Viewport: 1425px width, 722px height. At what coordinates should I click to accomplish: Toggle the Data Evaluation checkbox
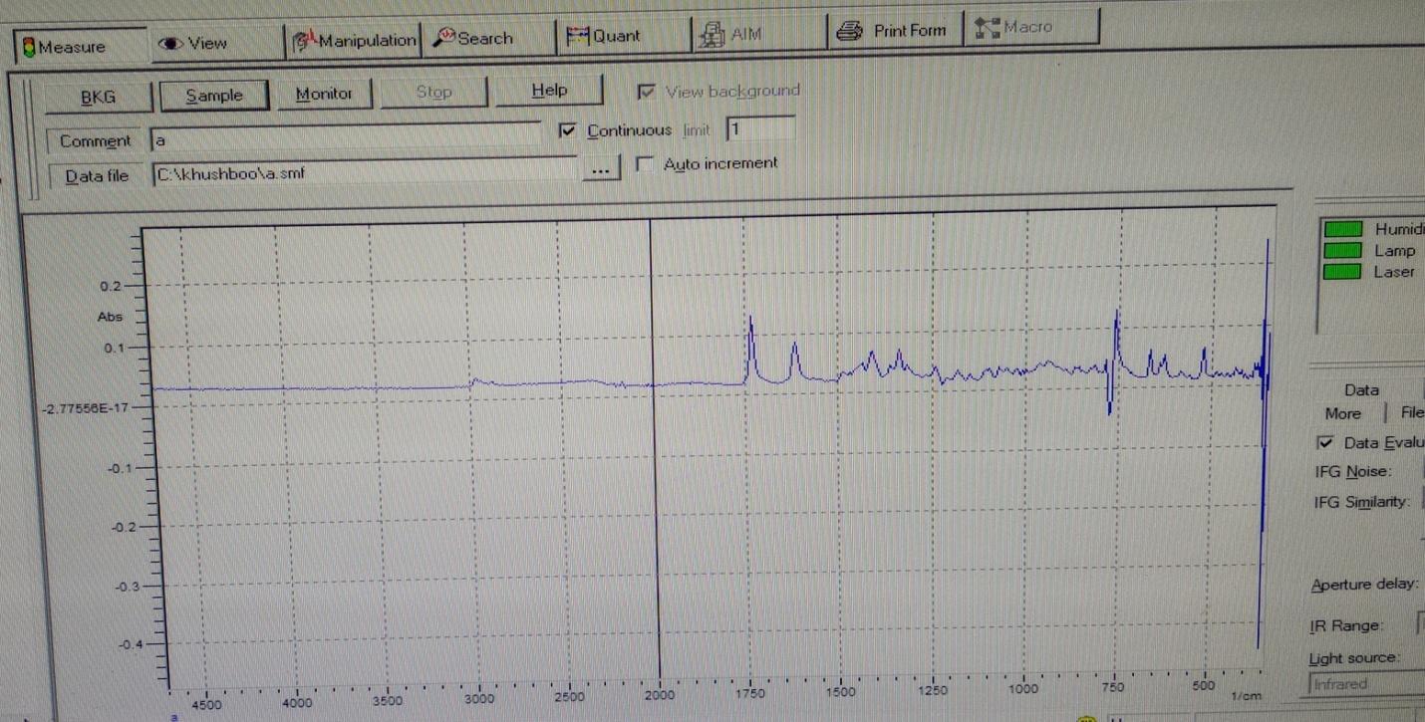pos(1326,442)
